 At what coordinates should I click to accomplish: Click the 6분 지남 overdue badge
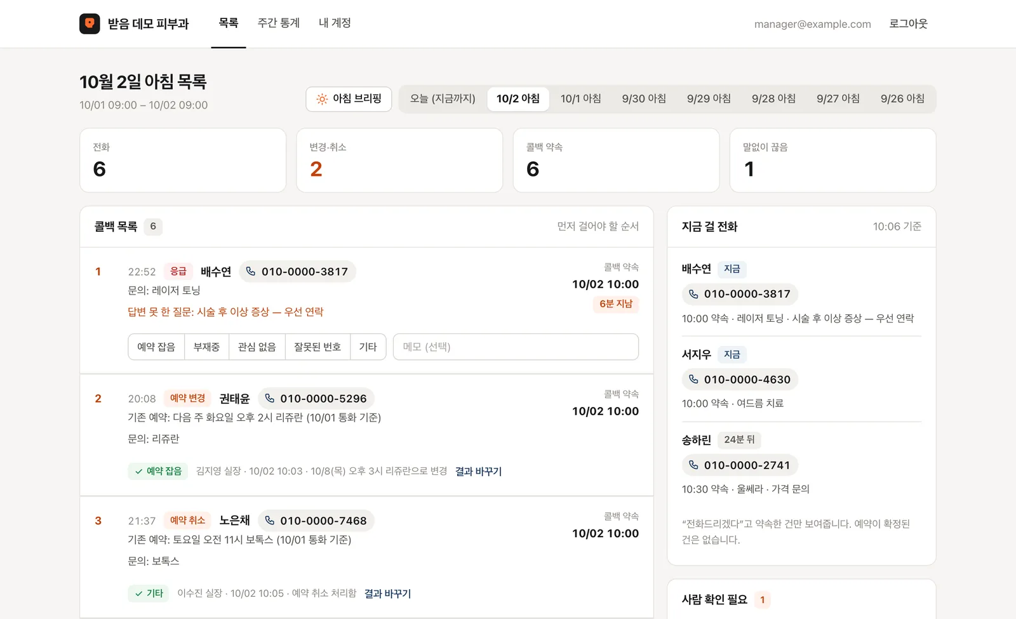[x=616, y=304]
